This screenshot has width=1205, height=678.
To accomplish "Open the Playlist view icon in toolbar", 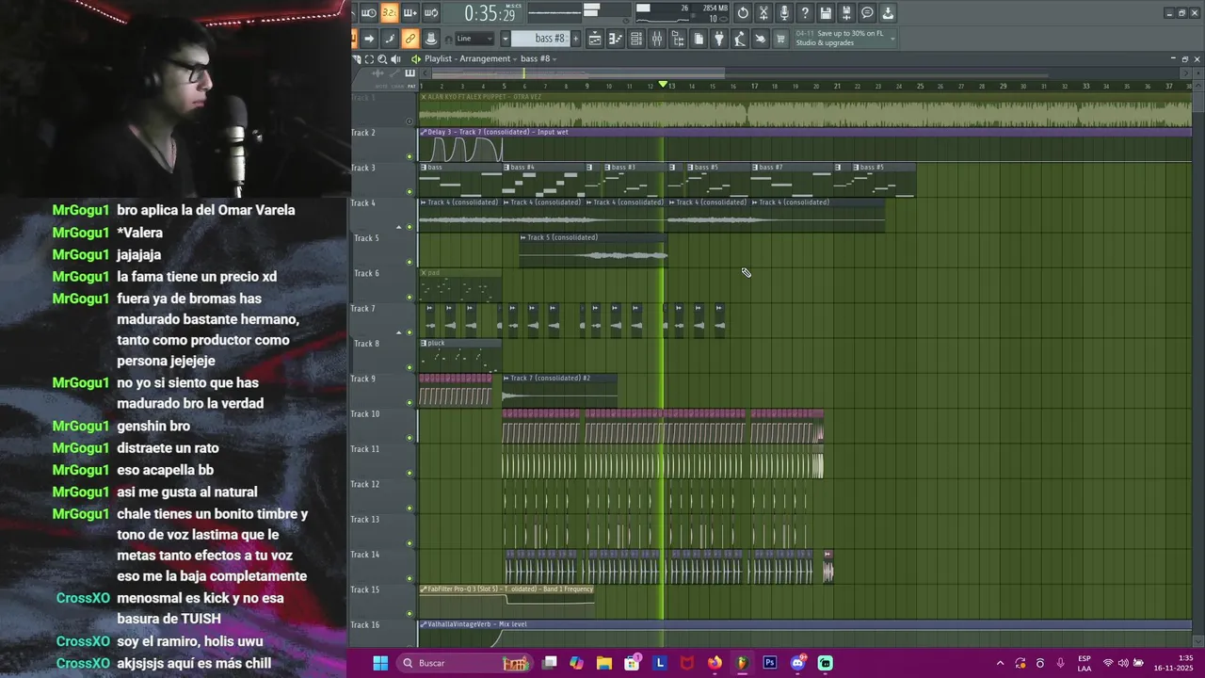I will pyautogui.click(x=595, y=39).
